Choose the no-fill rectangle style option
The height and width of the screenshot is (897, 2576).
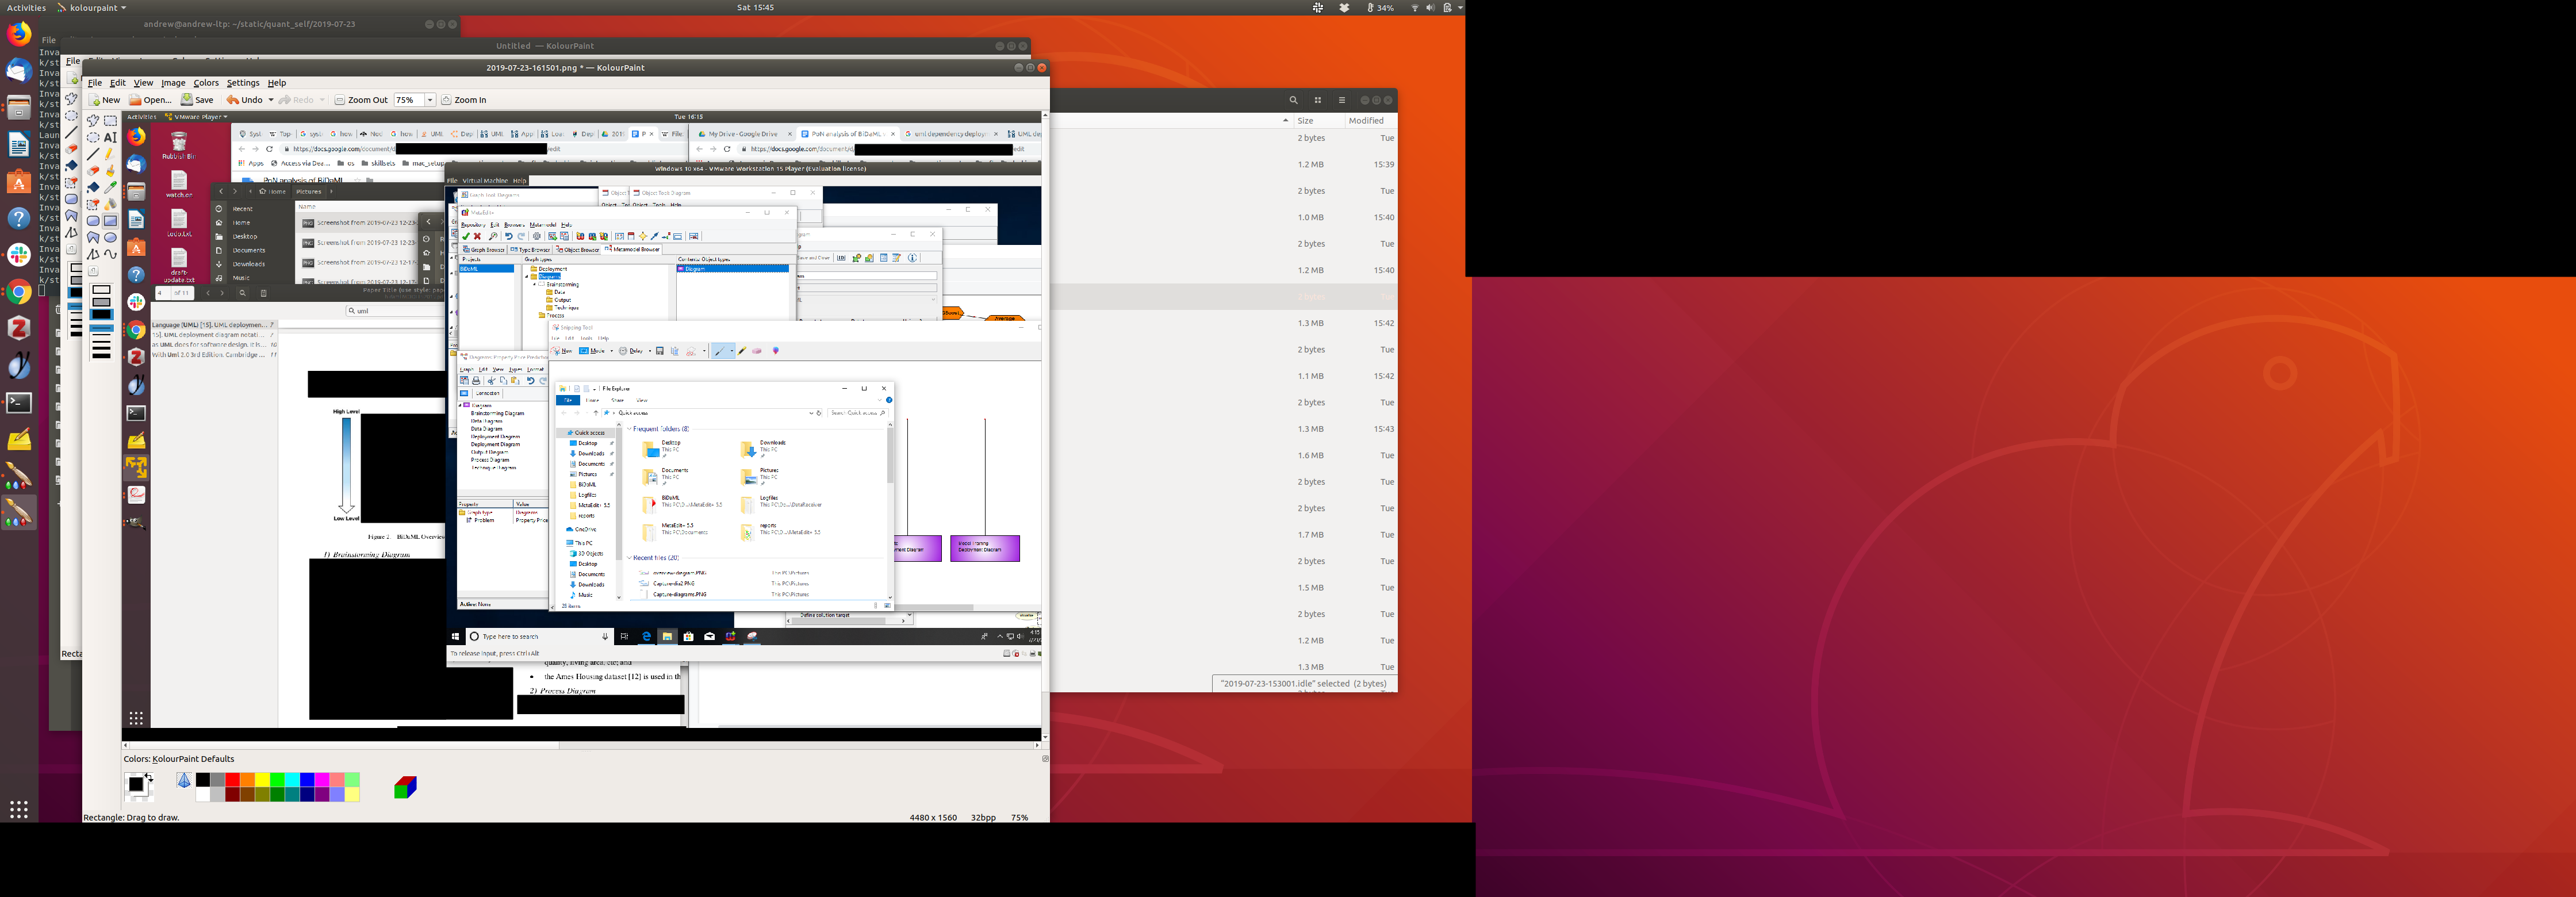[x=101, y=290]
